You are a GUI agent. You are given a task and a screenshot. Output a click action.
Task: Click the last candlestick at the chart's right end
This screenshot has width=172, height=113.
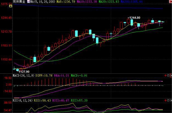pyautogui.click(x=163, y=22)
